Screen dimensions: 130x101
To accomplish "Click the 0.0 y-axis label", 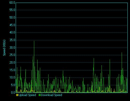I will (x=13, y=93).
